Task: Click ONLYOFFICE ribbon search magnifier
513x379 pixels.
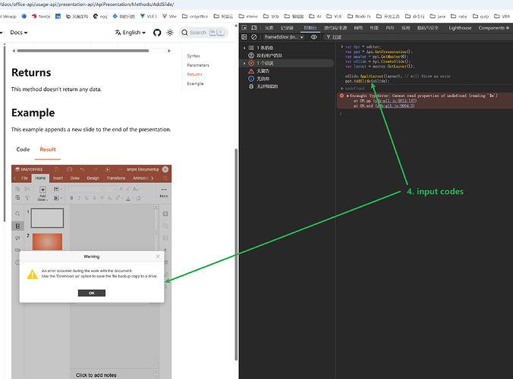Action: 165,178
